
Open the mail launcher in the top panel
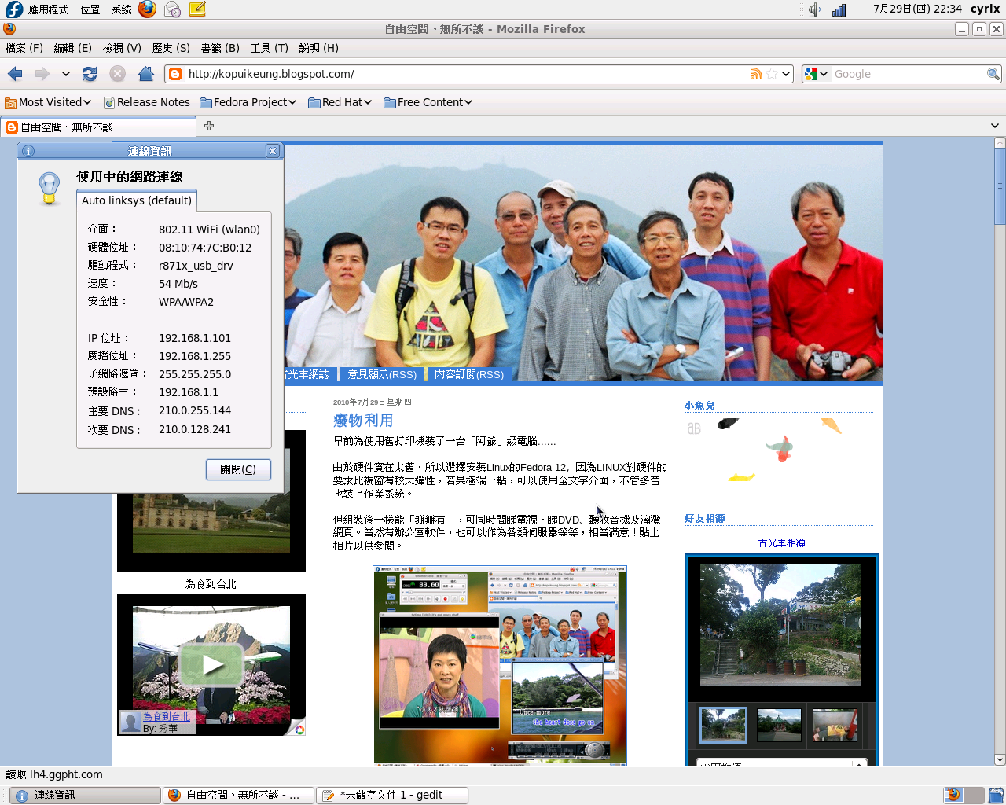173,9
